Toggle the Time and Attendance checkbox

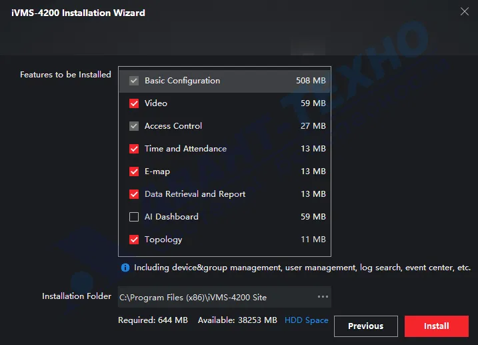point(134,149)
